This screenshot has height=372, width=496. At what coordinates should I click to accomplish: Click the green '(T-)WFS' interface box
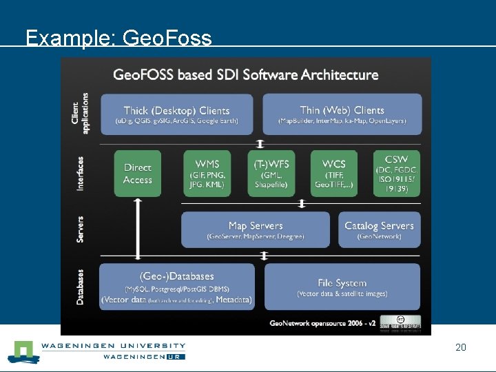tap(271, 174)
